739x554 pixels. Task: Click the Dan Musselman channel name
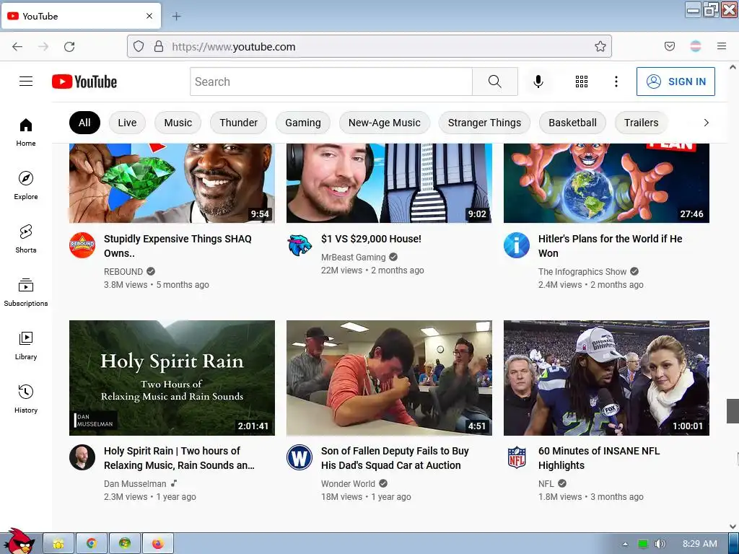[135, 484]
